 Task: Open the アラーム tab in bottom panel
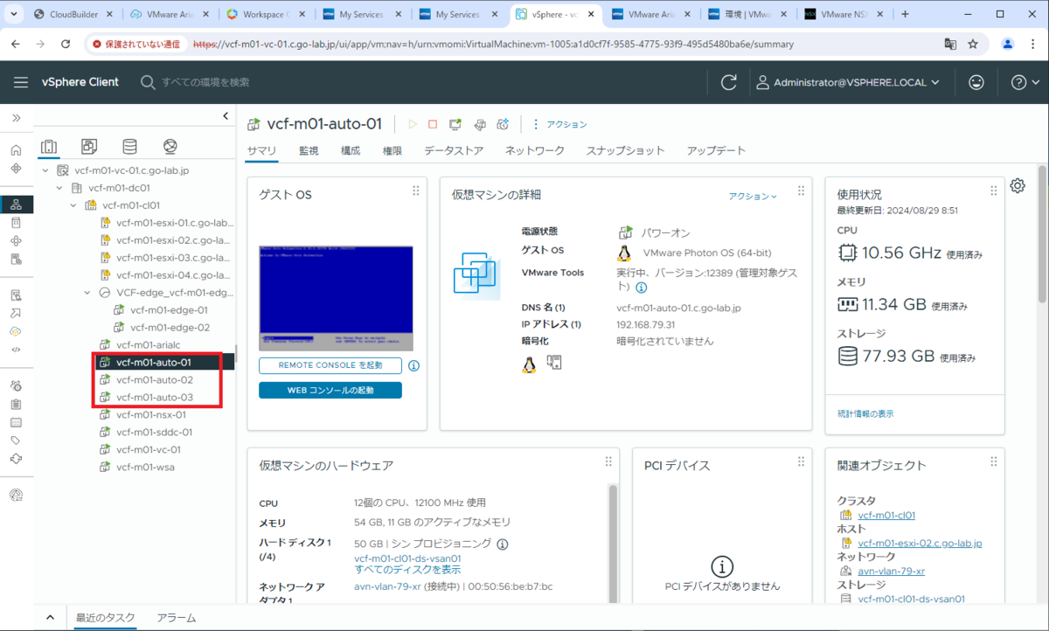pyautogui.click(x=176, y=618)
